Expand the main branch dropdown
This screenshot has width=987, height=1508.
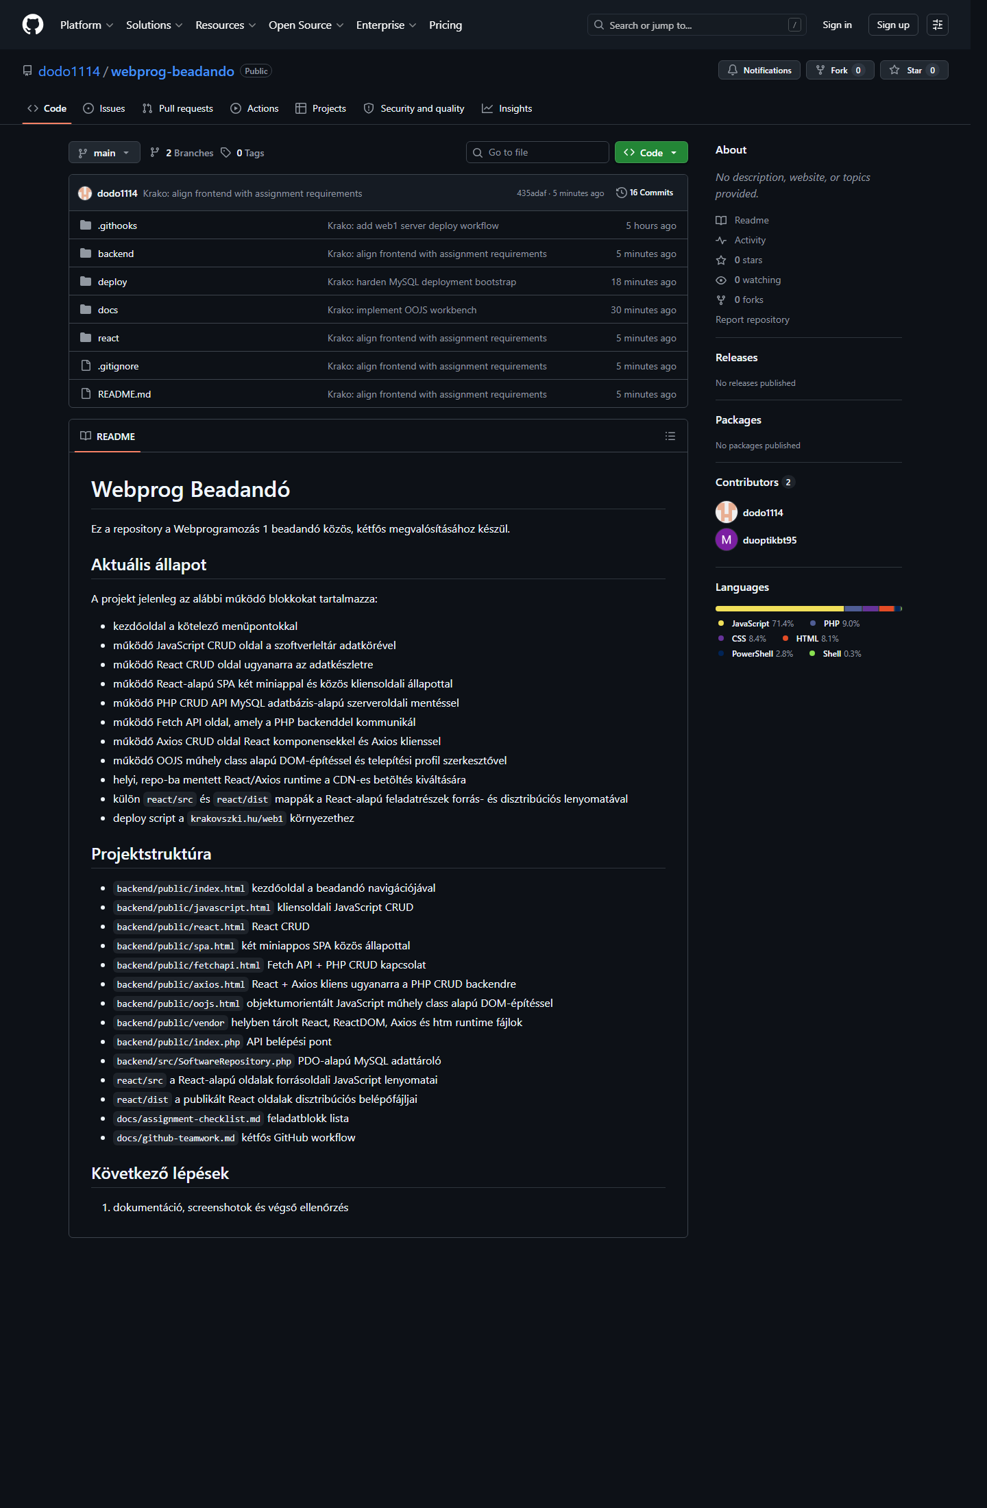click(104, 153)
